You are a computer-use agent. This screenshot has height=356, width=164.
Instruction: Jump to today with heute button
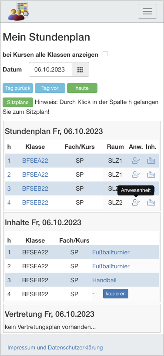pyautogui.click(x=82, y=88)
